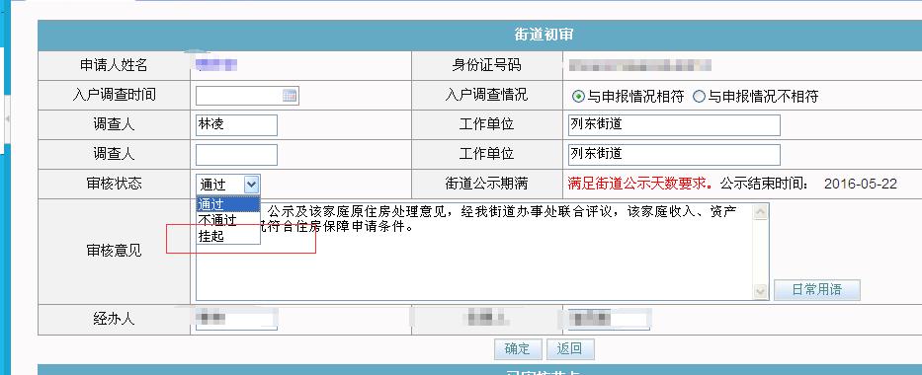Focus the empty second 调查人 input field
This screenshot has width=922, height=375.
pyautogui.click(x=236, y=155)
